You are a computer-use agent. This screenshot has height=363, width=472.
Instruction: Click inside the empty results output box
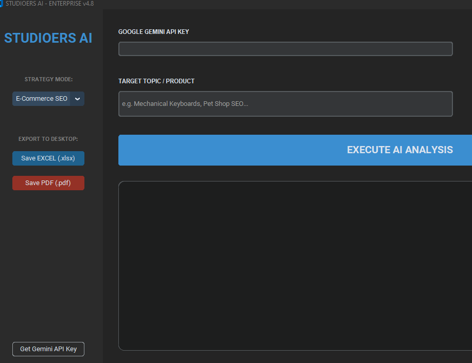click(295, 266)
